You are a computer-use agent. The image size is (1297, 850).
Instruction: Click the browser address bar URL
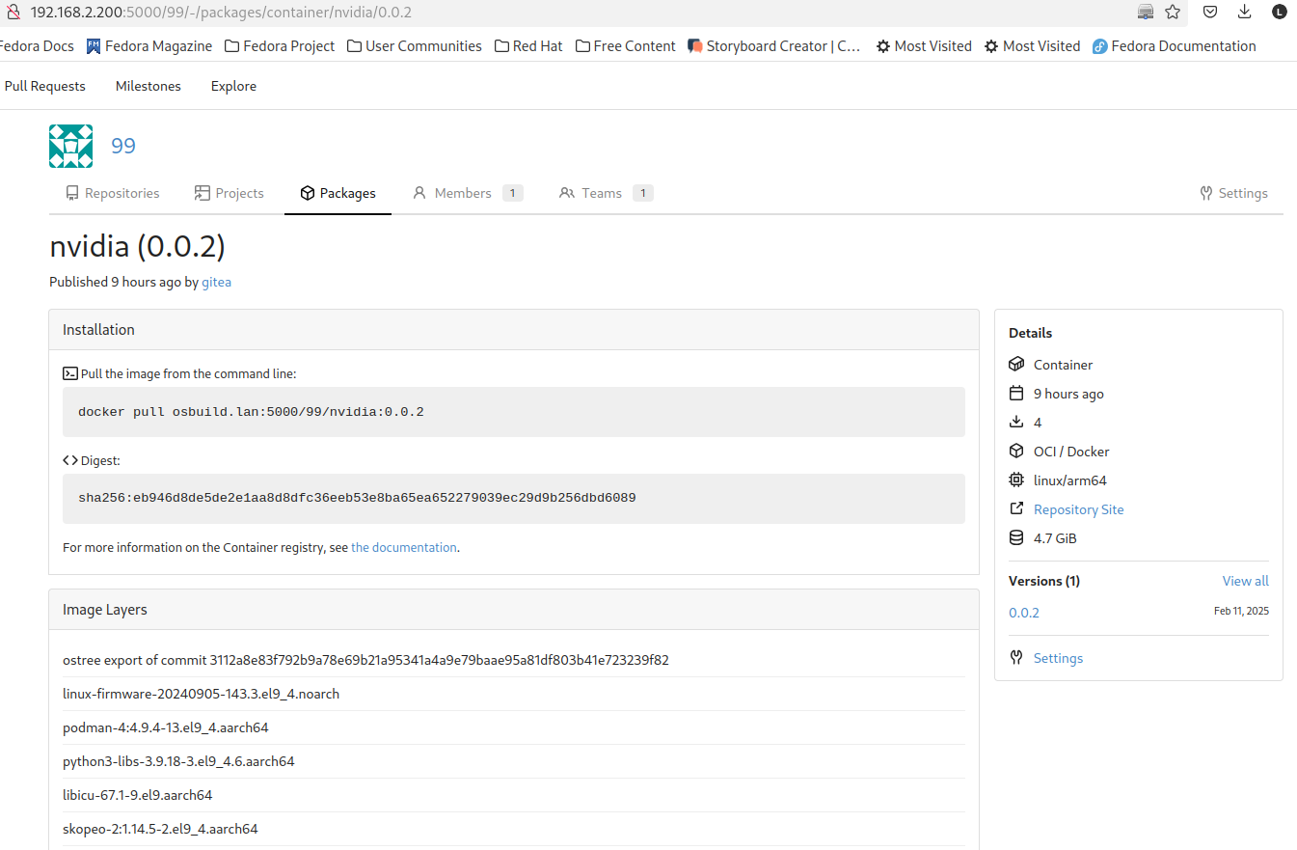click(x=222, y=12)
